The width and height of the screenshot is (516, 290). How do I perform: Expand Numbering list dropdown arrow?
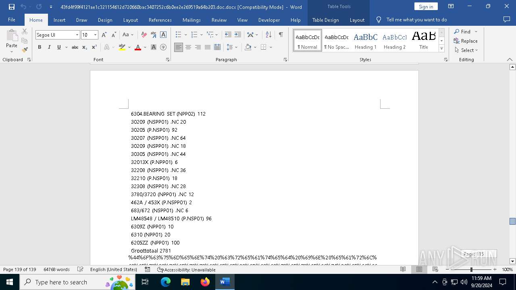[x=202, y=35]
